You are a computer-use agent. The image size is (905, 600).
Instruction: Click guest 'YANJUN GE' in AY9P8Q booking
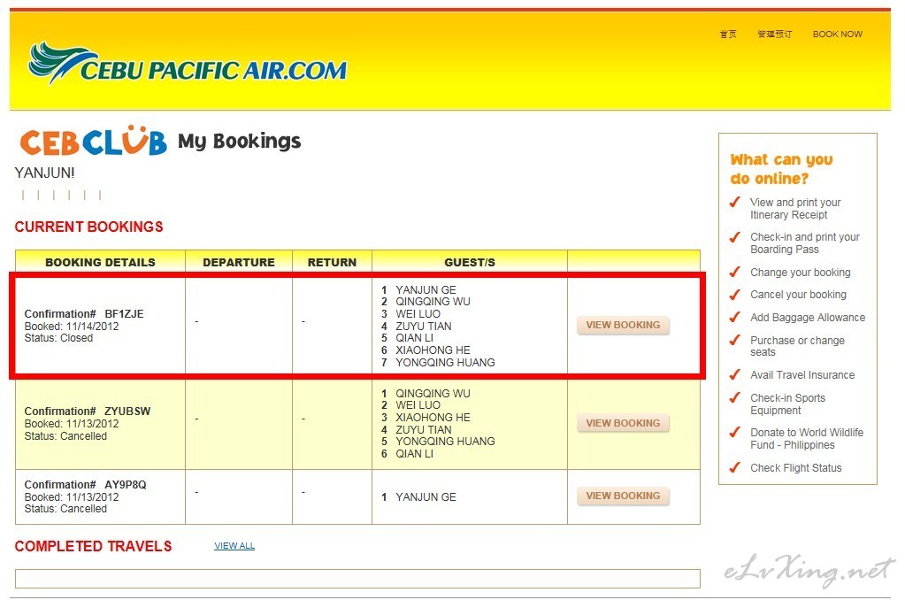[x=426, y=497]
